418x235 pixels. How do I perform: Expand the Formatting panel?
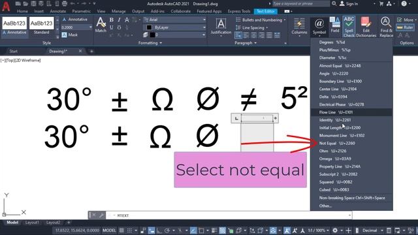[150, 43]
